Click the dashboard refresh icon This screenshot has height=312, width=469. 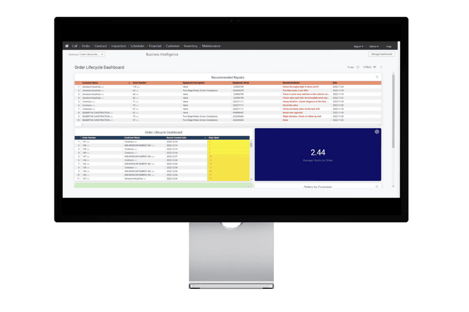click(358, 67)
